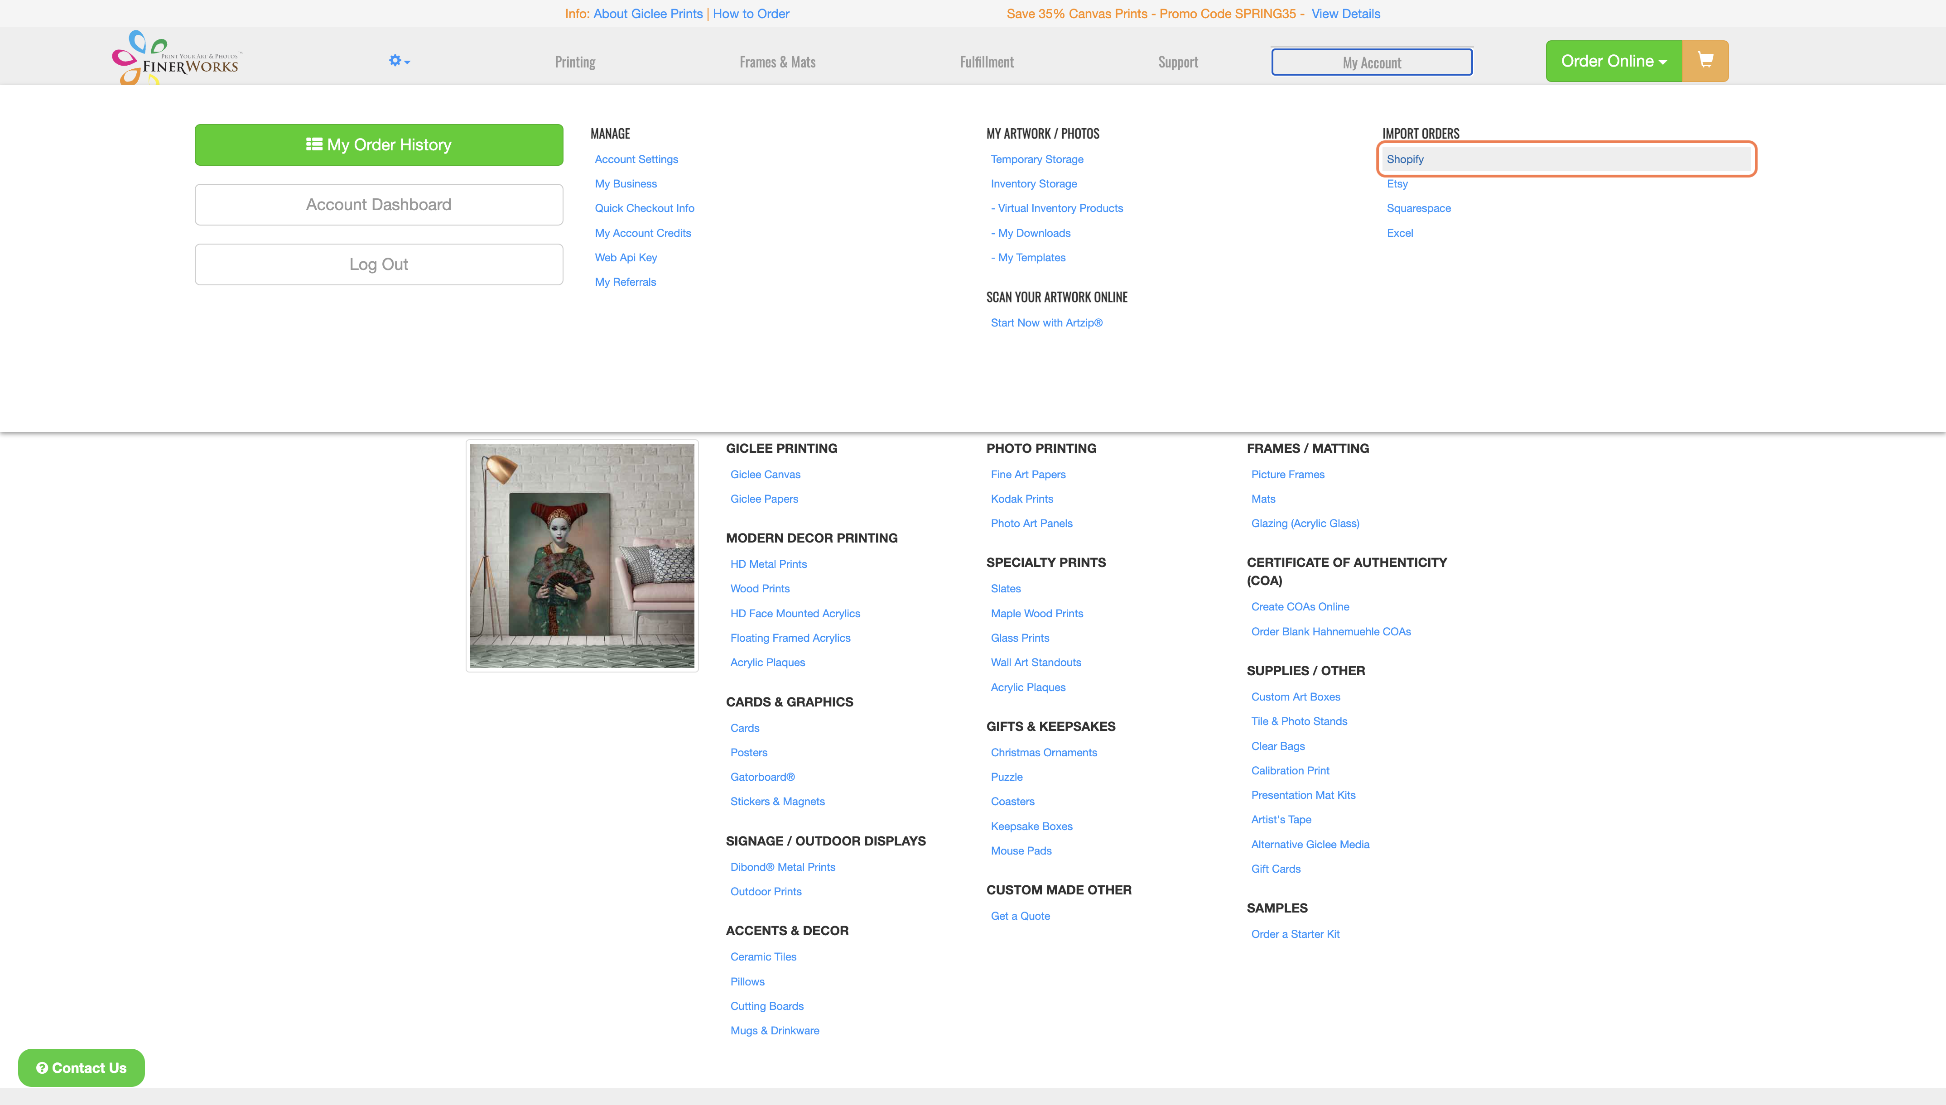This screenshot has height=1105, width=1946.
Task: Open Get a Quote link
Action: pyautogui.click(x=1020, y=916)
